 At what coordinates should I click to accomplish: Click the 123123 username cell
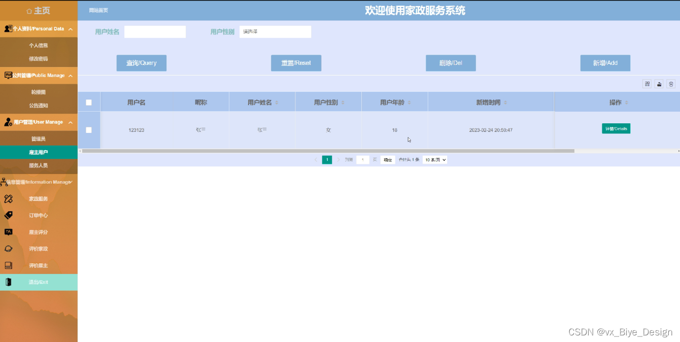[x=137, y=130]
